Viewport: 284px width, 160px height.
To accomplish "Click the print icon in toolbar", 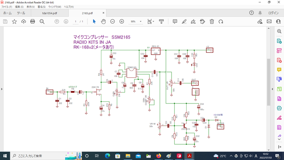I will point(33,21).
